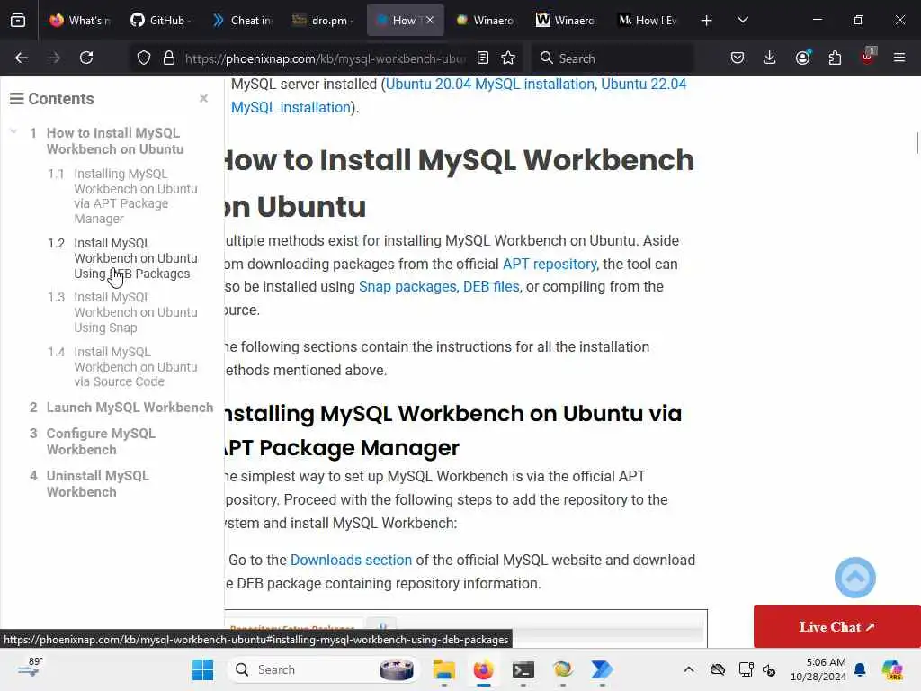The width and height of the screenshot is (921, 691).
Task: Click the muted volume tray icon
Action: [770, 669]
